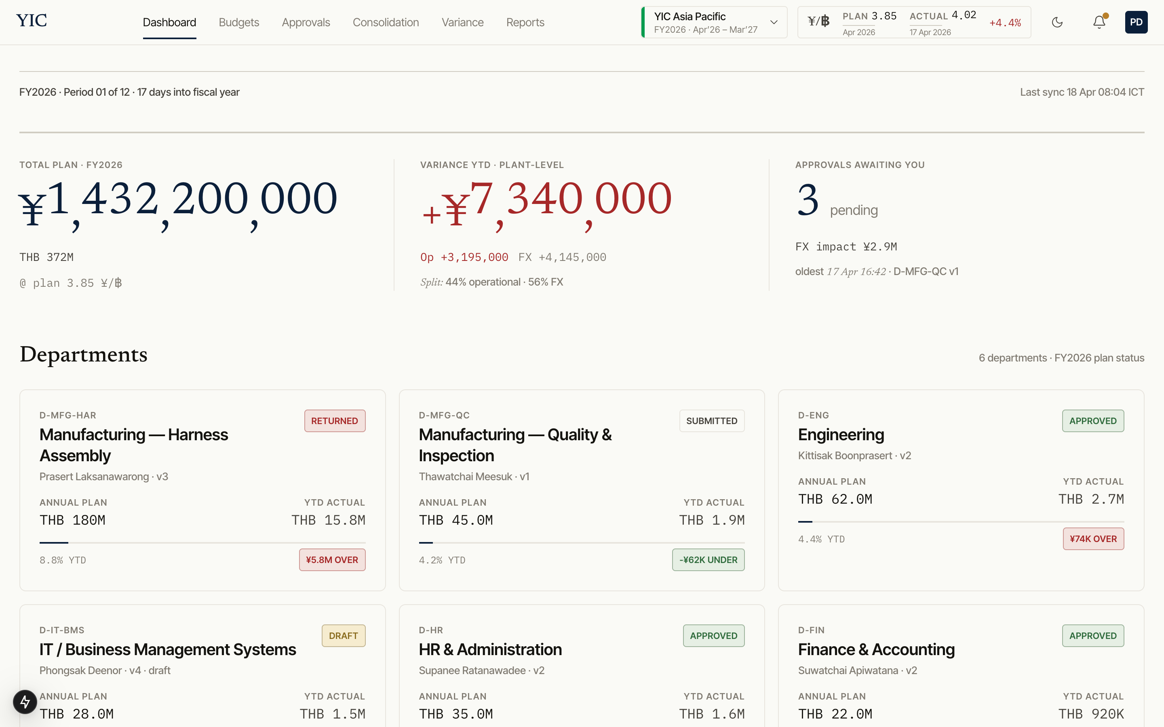
Task: Click the PD user avatar
Action: click(1136, 22)
